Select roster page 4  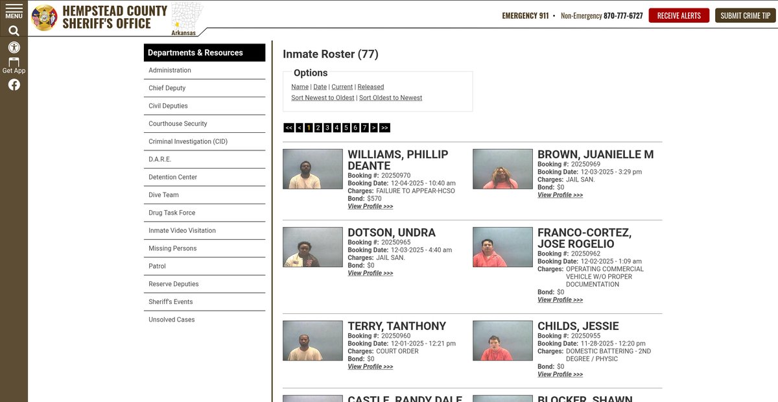[336, 128]
